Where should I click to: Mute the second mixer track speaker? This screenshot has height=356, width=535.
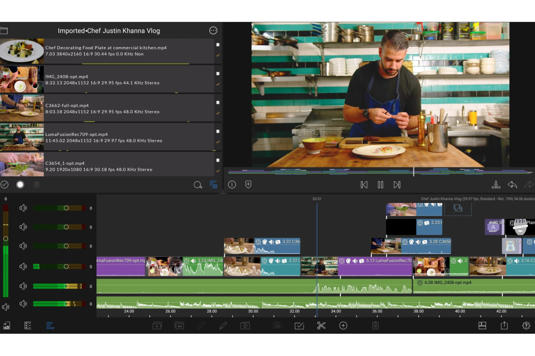point(23,227)
